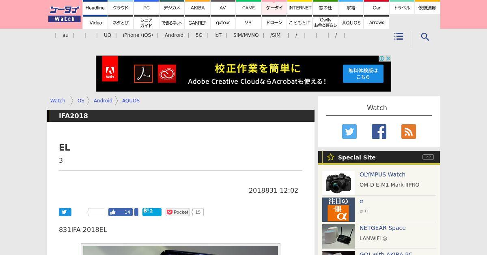Click the 5G category link
The width and height of the screenshot is (487, 255).
[199, 35]
